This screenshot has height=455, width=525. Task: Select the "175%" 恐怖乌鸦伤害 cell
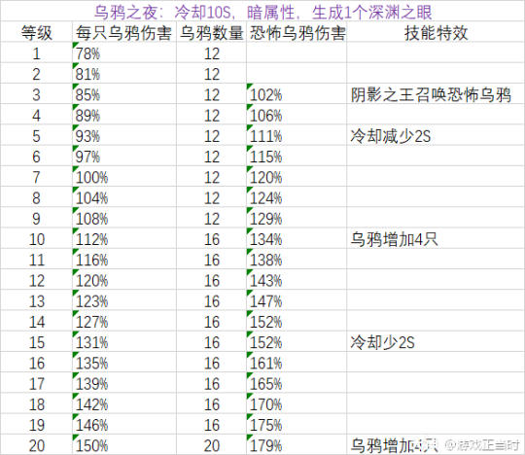297,425
